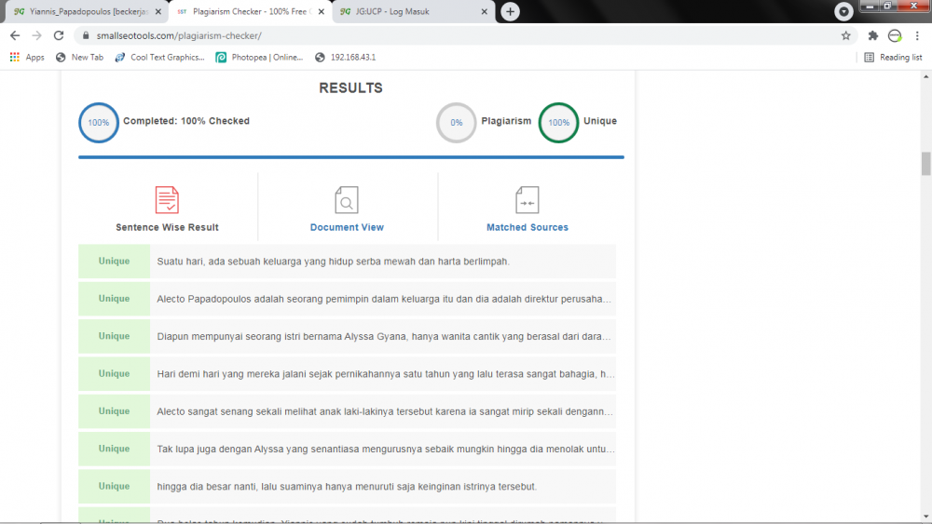Click the Matched Sources document icon
The width and height of the screenshot is (932, 524).
(528, 199)
